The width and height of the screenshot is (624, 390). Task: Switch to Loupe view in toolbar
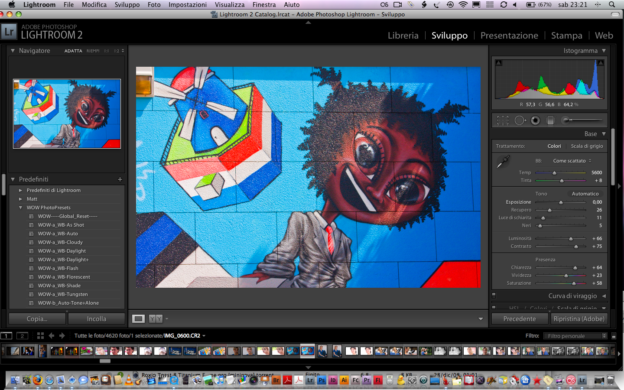[138, 318]
